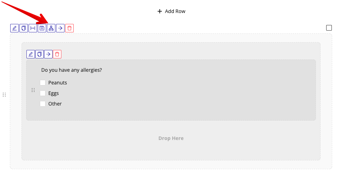The height and width of the screenshot is (172, 341).
Task: Click the row drag handle on left edge
Action: coord(4,95)
